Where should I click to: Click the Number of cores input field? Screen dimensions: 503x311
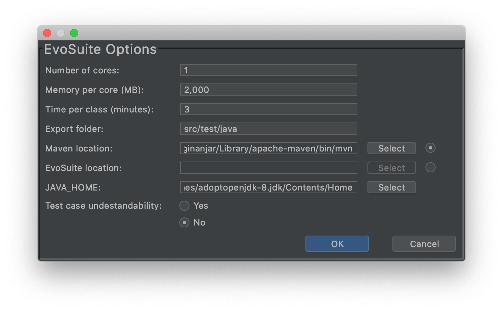pos(268,70)
